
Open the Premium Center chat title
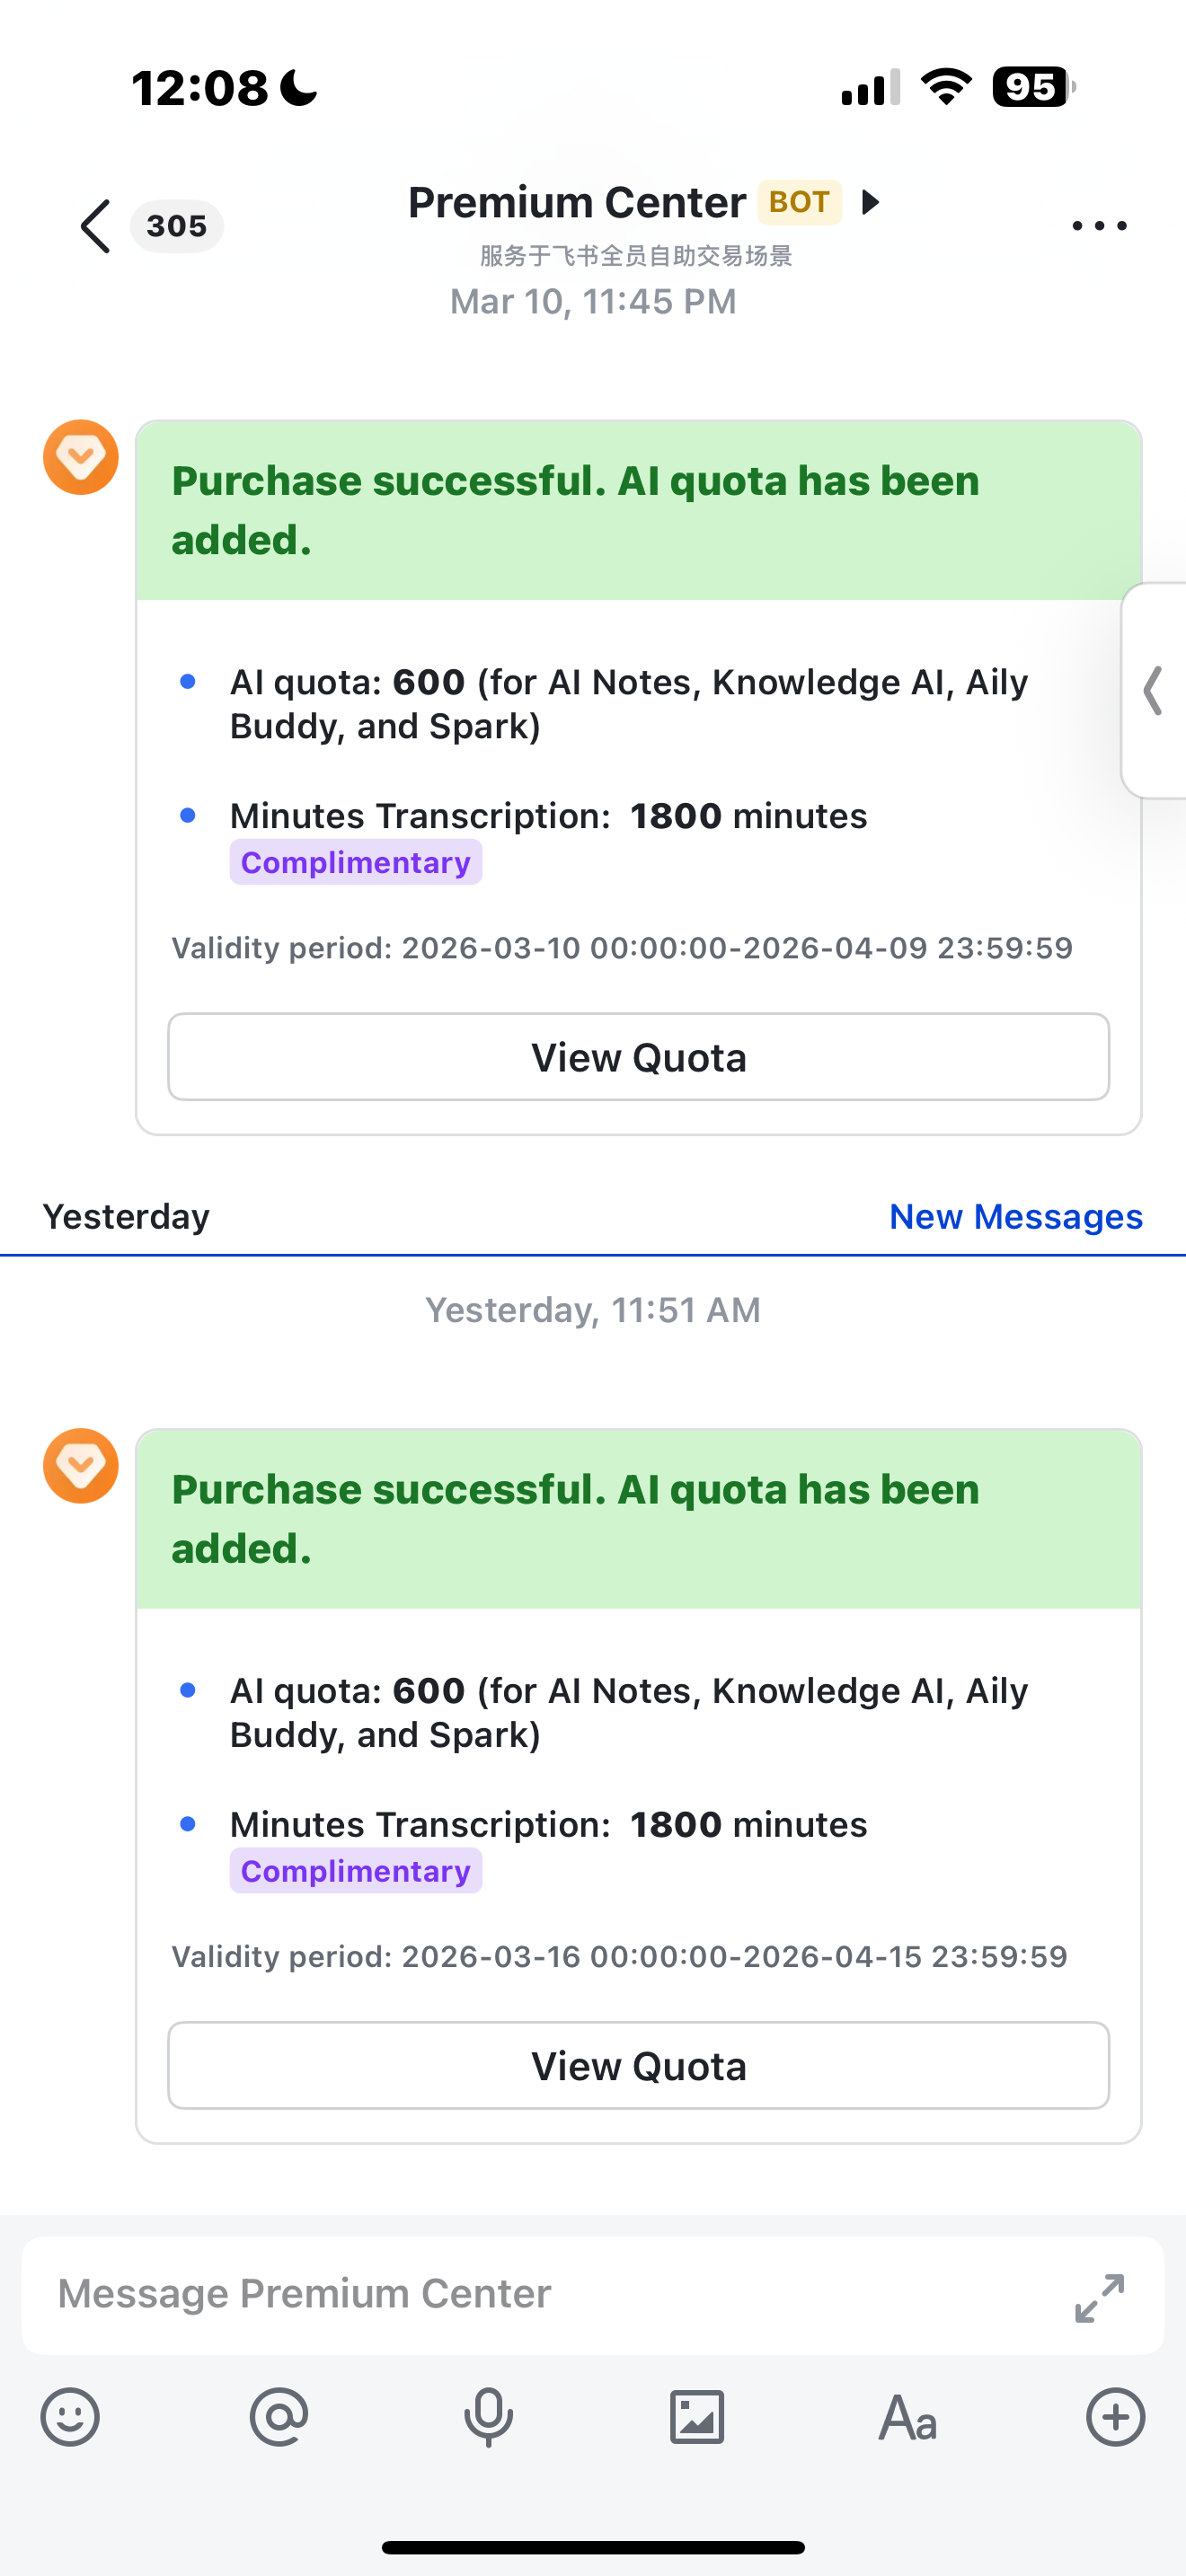click(577, 203)
